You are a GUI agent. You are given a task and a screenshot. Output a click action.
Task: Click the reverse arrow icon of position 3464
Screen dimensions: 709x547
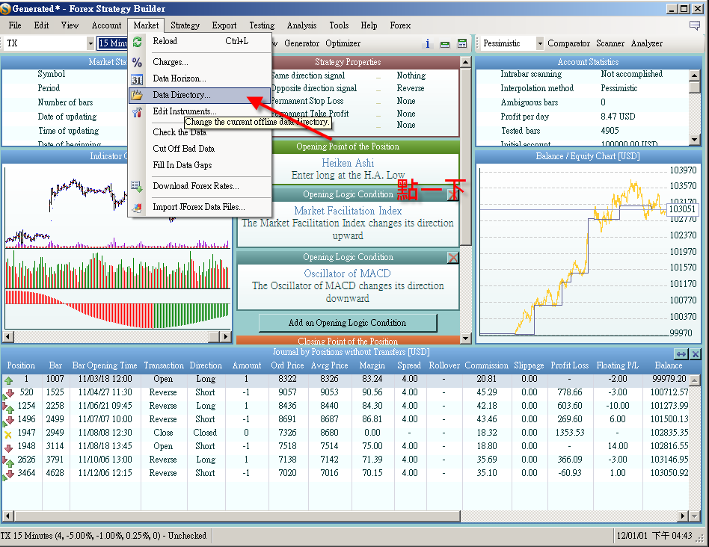click(x=8, y=475)
